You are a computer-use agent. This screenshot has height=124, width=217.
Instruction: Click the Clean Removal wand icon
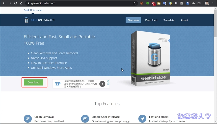[x=28, y=119]
